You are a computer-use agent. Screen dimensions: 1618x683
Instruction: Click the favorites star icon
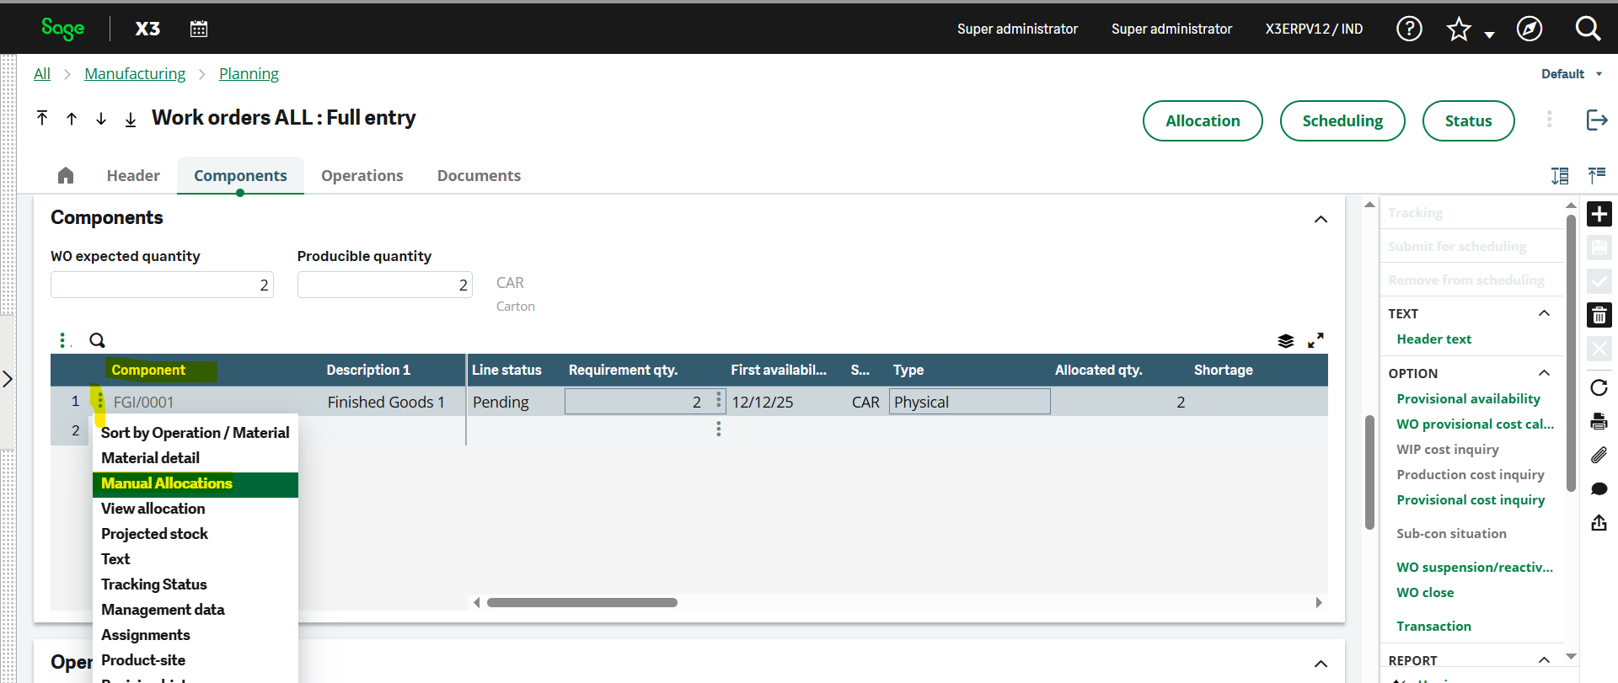pos(1459,29)
